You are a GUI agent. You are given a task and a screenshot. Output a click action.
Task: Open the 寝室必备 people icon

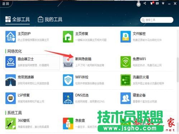point(126,98)
